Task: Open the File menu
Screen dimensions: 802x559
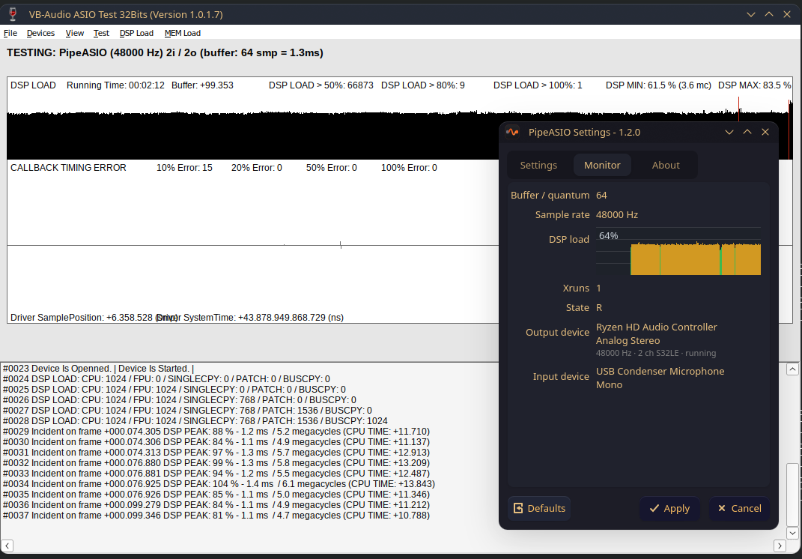Action: click(10, 33)
